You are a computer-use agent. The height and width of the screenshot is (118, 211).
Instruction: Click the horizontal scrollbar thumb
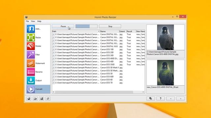click(94, 92)
